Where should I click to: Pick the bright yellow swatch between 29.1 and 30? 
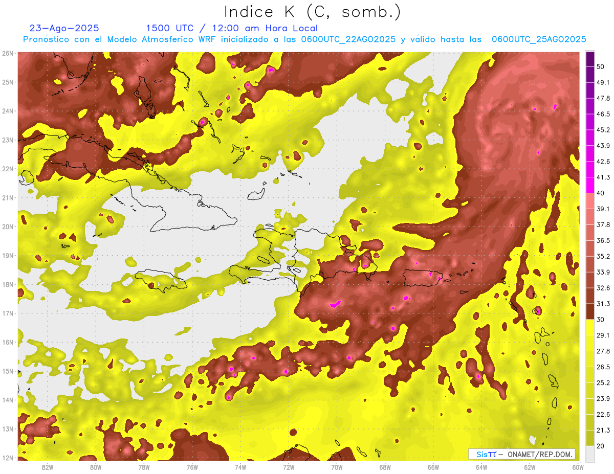(x=590, y=327)
